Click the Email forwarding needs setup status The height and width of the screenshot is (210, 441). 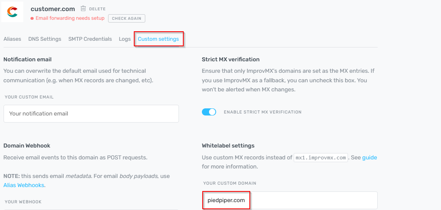[70, 18]
